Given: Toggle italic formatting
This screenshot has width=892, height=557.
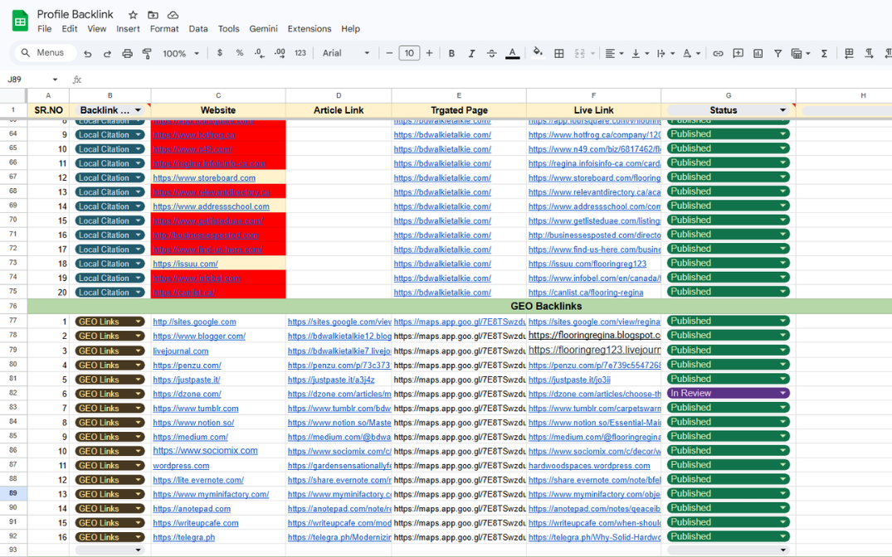Looking at the screenshot, I should click(x=471, y=53).
